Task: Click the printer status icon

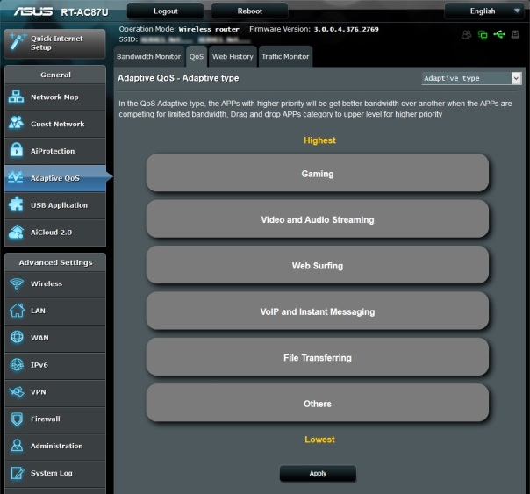Action: 515,34
